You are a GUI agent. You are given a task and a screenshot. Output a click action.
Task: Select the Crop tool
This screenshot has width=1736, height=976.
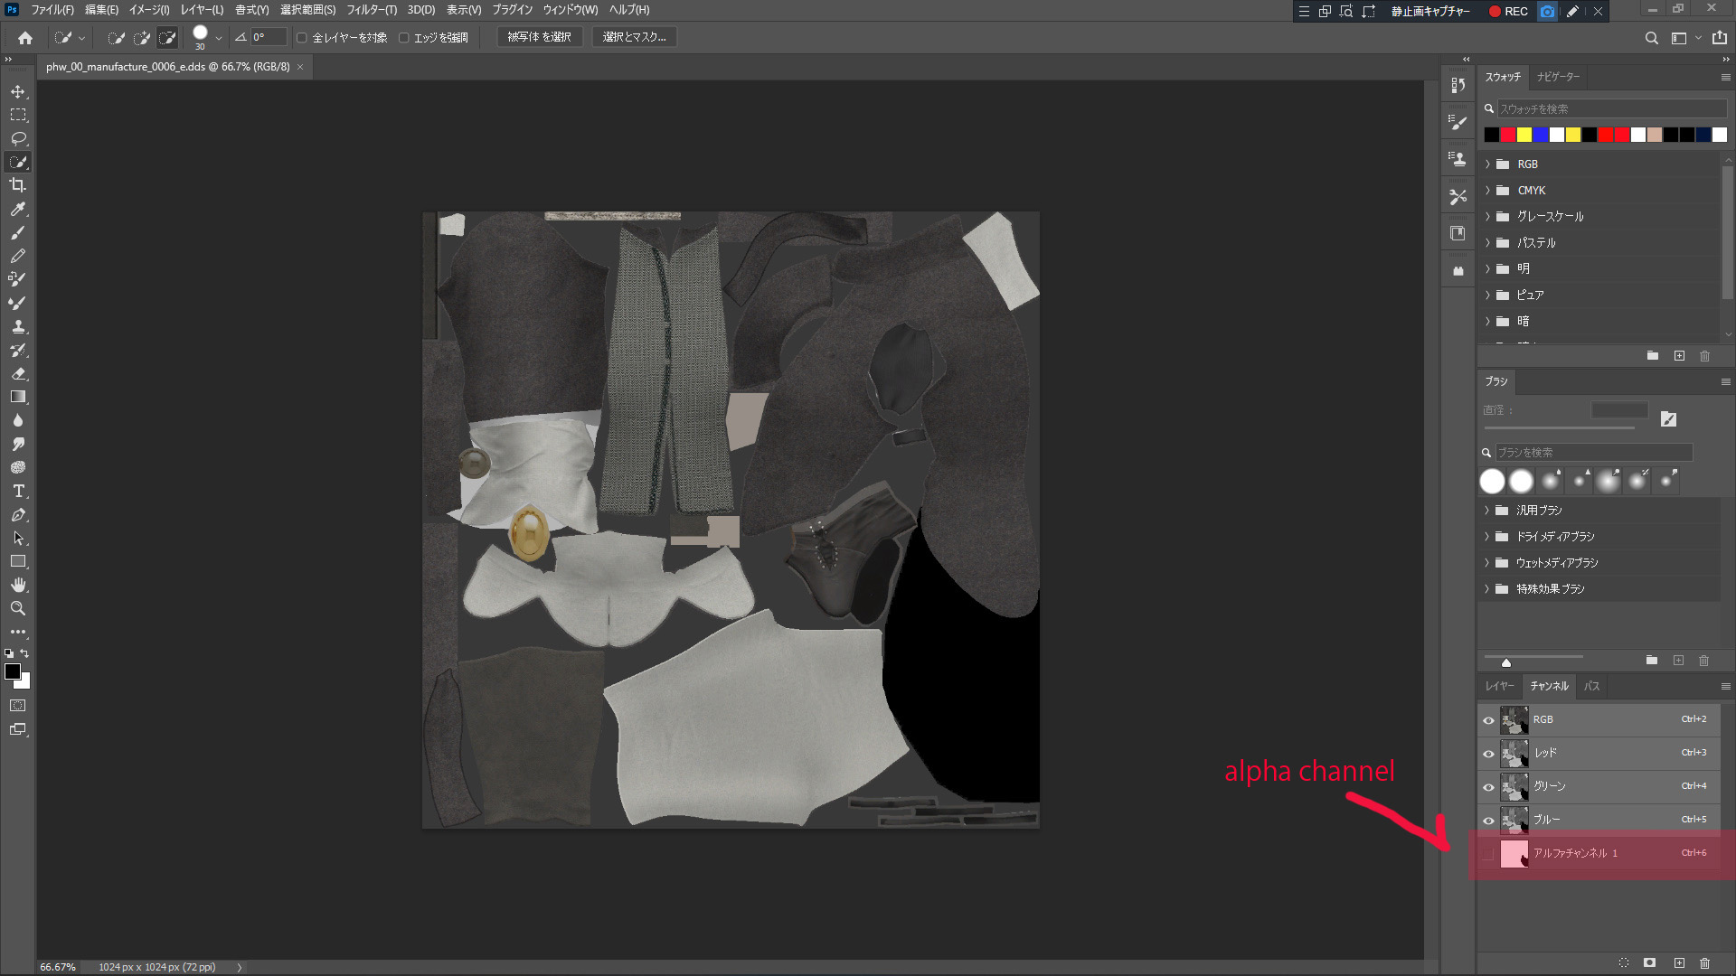[18, 185]
